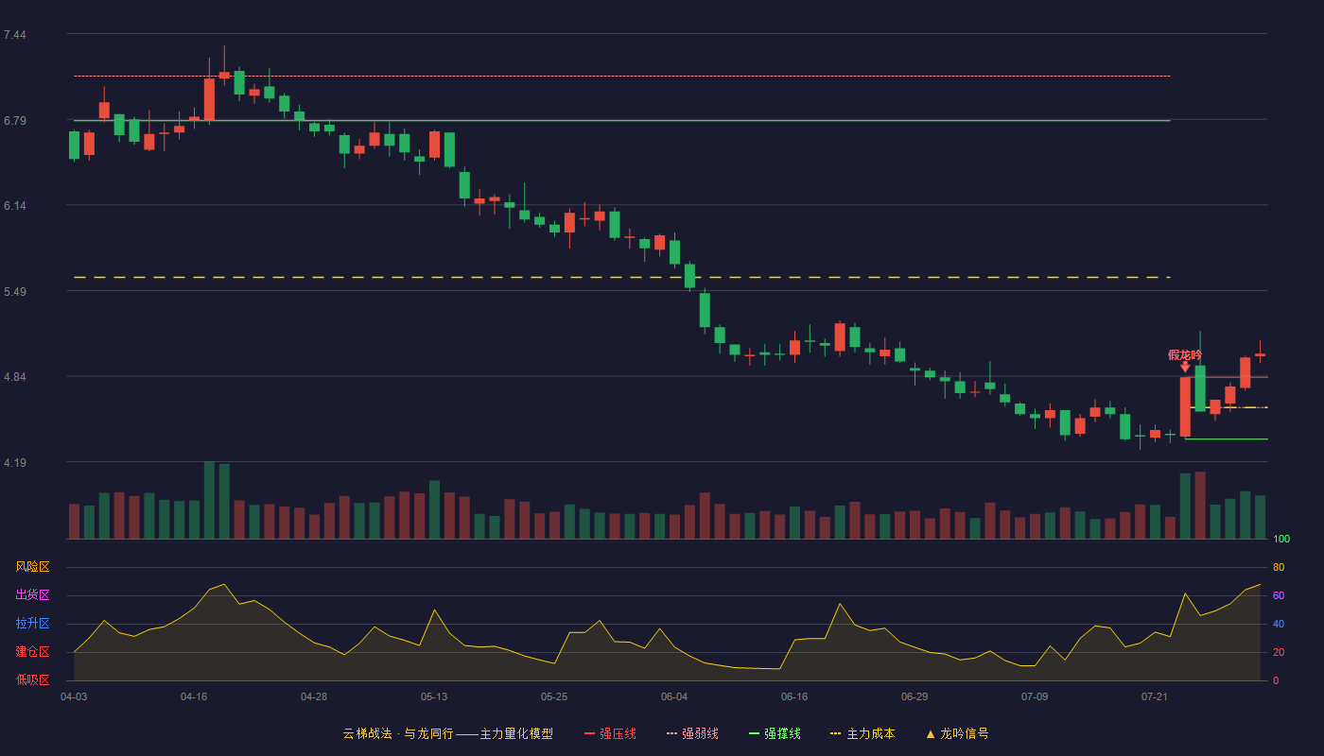Viewport: 1324px width, 756px height.
Task: Click the 7.44 price axis label
Action: tap(14, 35)
